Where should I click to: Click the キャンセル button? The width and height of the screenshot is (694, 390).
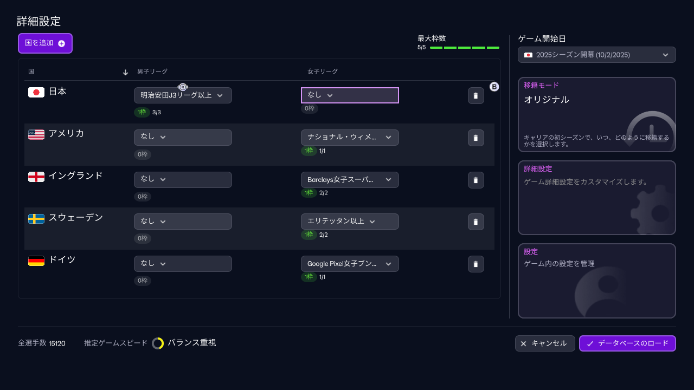(x=544, y=343)
